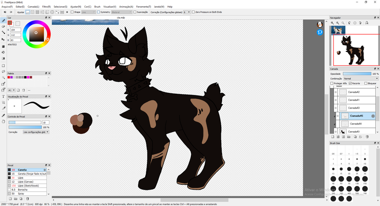
Task: Pick the magenta swatch in Paleta
Action: pyautogui.click(x=28, y=77)
